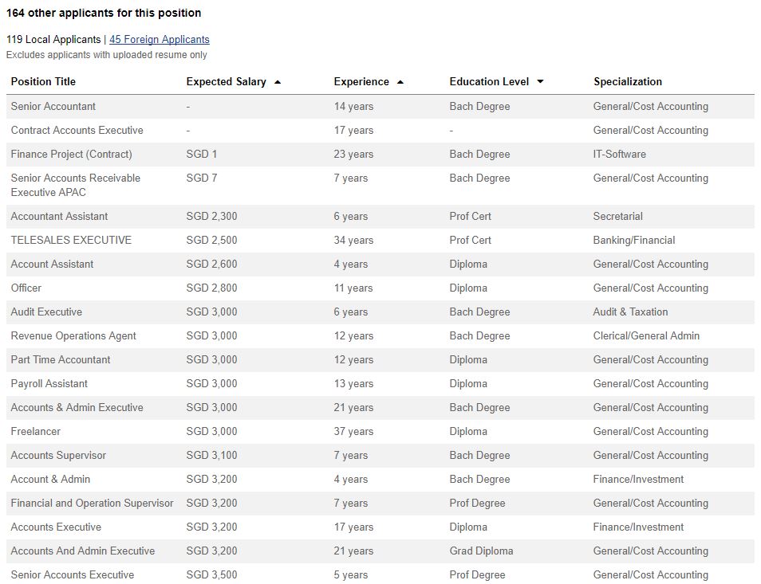
Task: Select the TELESALES EXECUTIVE applicant row
Action: click(x=380, y=241)
